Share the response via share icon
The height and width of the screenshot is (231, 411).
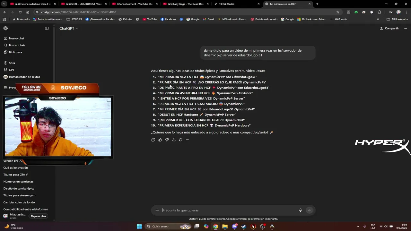[174, 140]
